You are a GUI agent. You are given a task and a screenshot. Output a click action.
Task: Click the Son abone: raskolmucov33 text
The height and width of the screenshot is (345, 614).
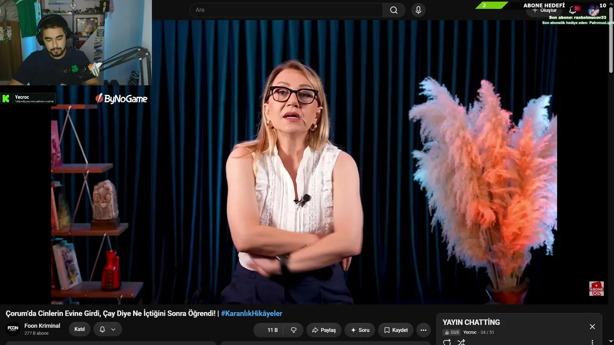[x=578, y=17]
